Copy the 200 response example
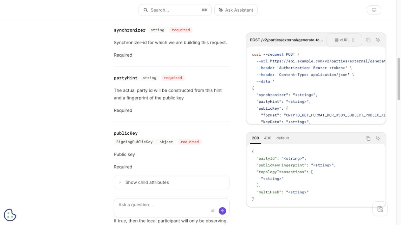Screen dimensions: 401x225 [368, 138]
